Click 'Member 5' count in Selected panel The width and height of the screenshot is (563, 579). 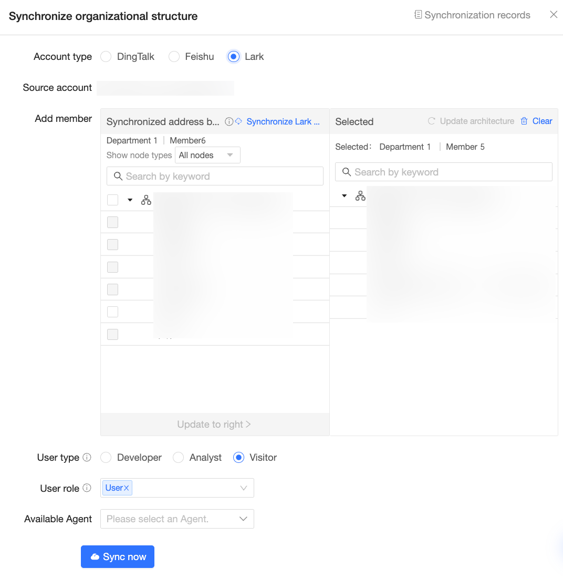pos(465,147)
